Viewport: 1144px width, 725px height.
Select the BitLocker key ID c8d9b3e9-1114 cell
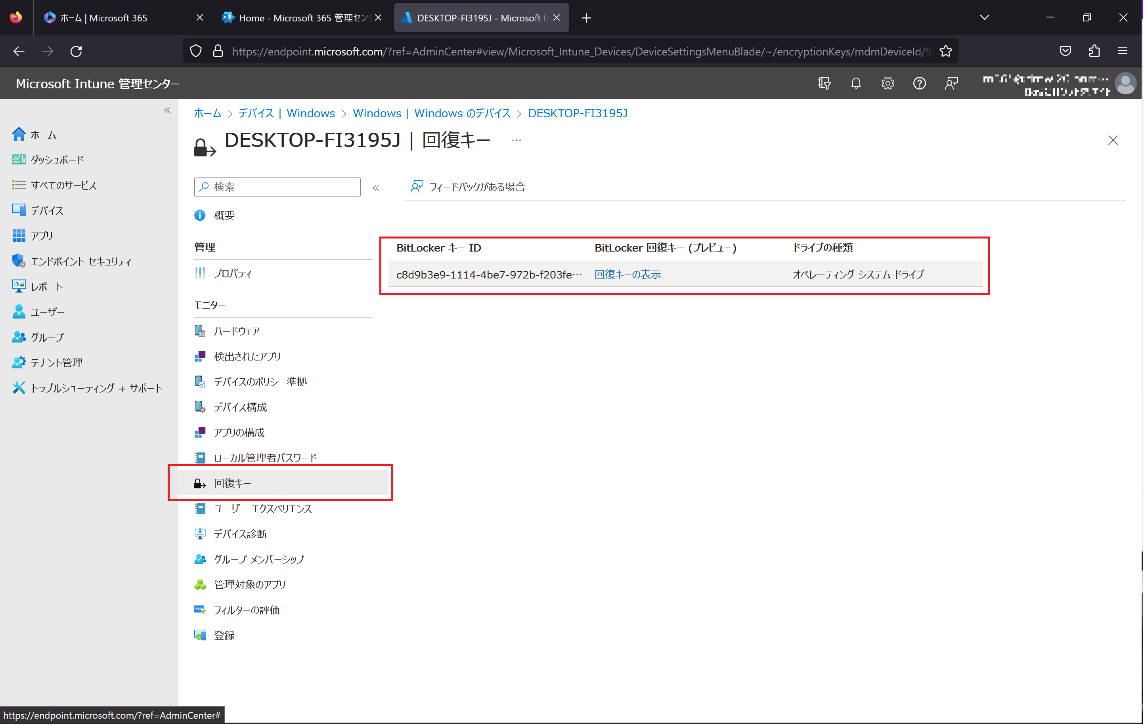489,275
